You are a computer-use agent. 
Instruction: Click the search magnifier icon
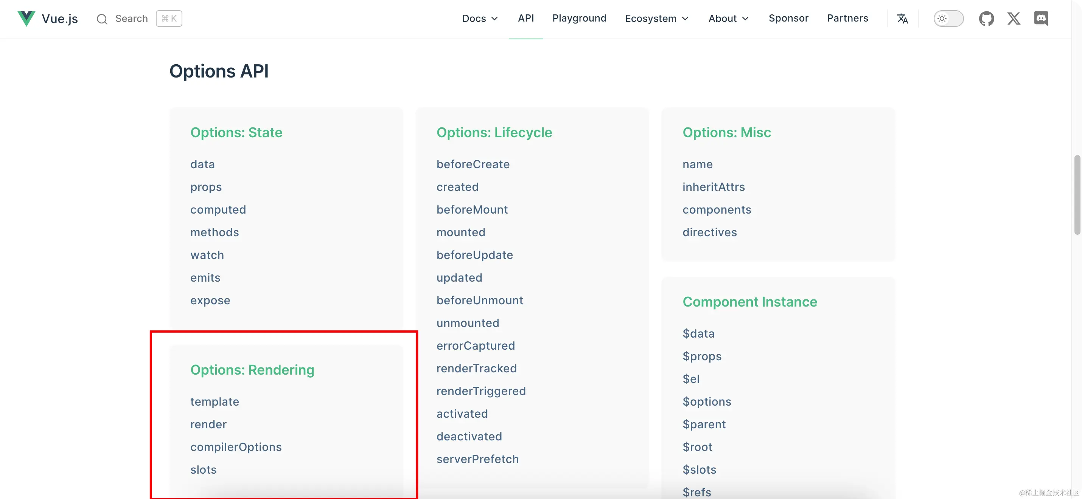coord(102,19)
